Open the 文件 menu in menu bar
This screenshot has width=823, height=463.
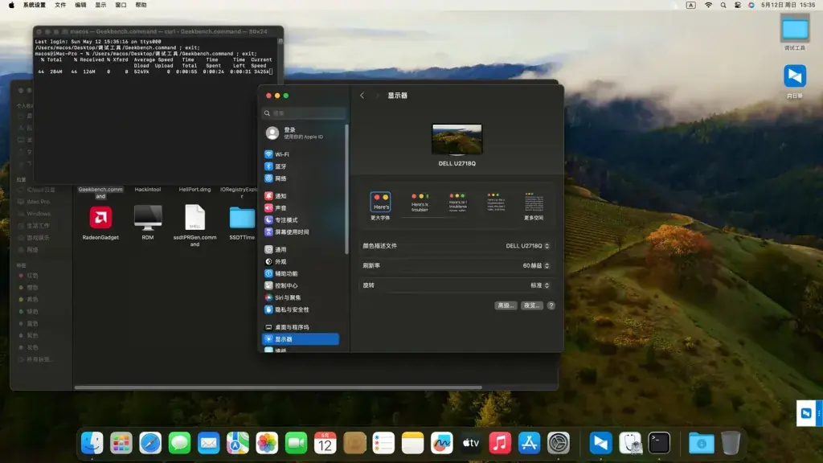click(60, 5)
